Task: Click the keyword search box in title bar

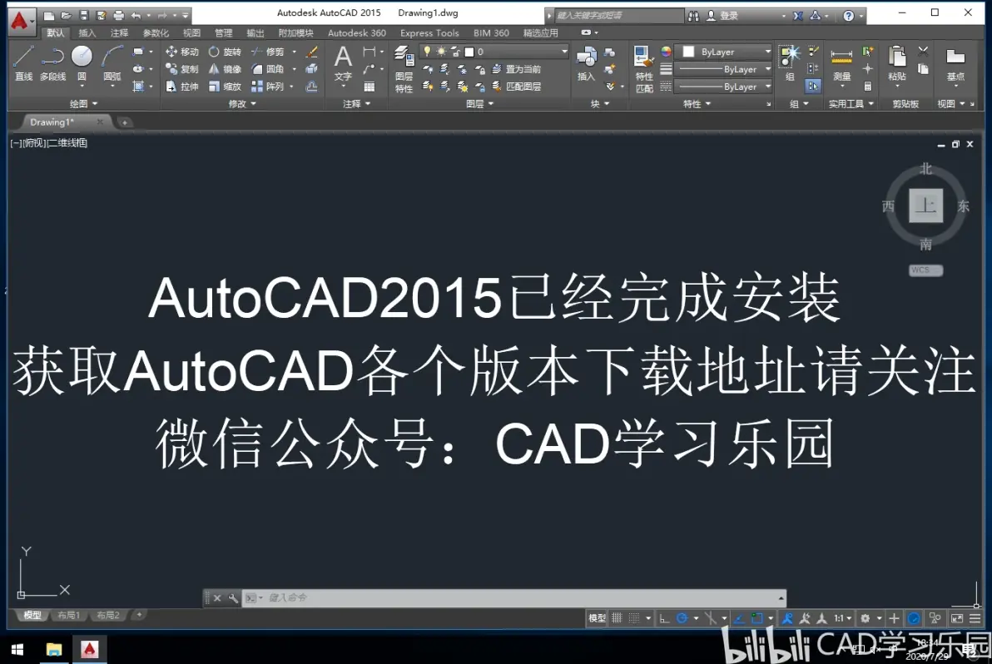Action: coord(618,16)
